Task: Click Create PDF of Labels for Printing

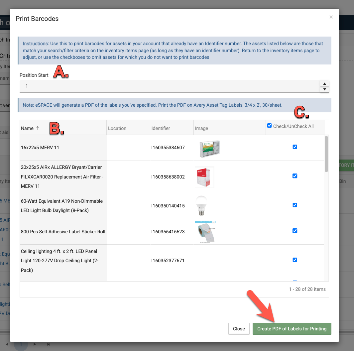Action: pos(292,329)
